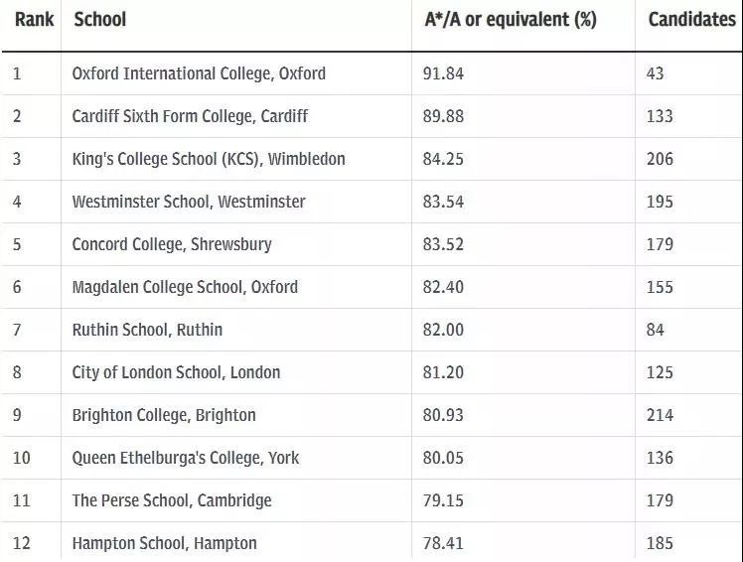Select the 89.88 percentage value
743x562 pixels.
coord(444,116)
